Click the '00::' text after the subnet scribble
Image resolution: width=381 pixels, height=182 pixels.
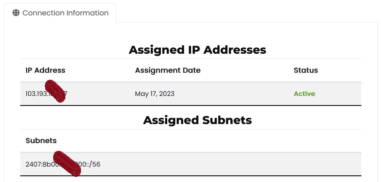pos(85,164)
